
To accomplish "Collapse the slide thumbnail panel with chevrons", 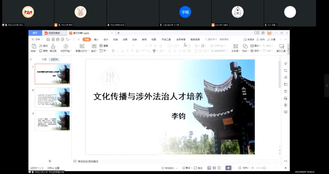I will [31, 59].
